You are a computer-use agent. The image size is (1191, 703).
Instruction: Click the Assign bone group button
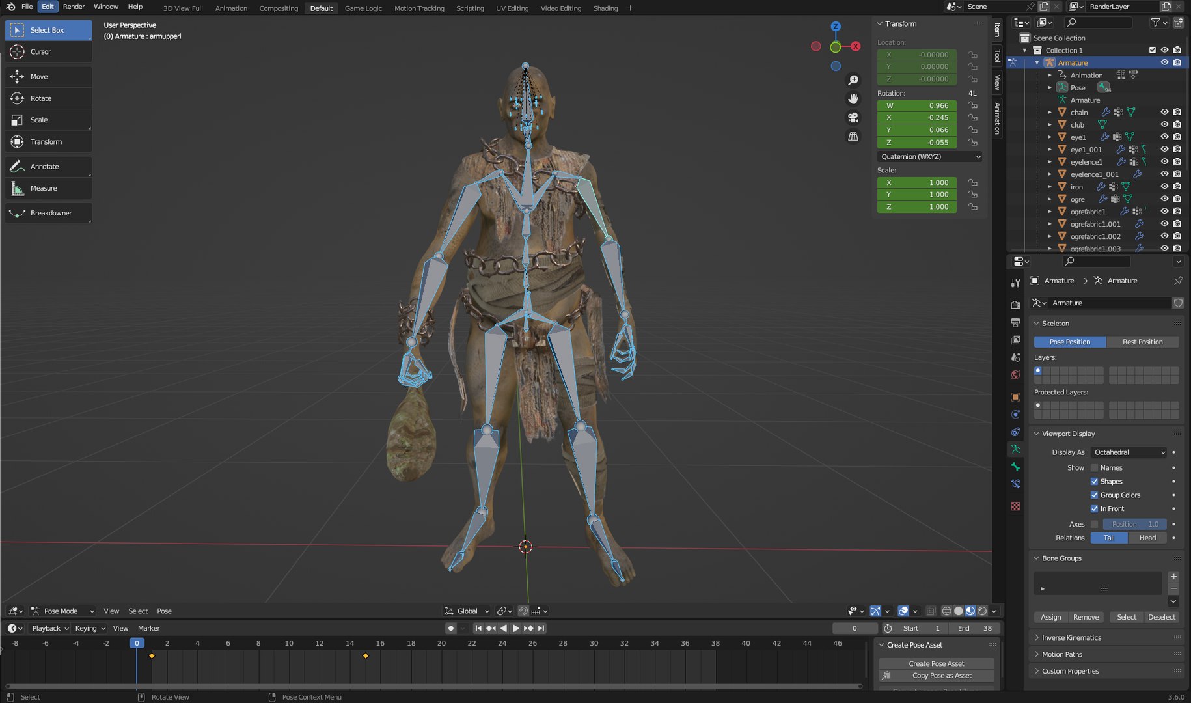tap(1050, 617)
